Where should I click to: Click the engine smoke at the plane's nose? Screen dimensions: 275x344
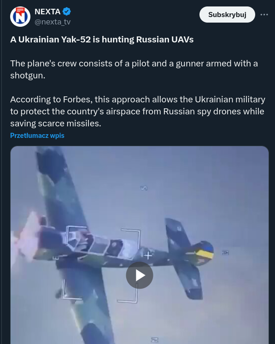(25, 238)
